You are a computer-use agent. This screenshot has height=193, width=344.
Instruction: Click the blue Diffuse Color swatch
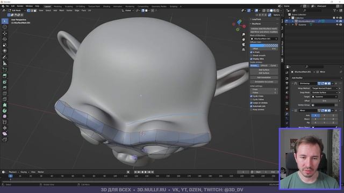264,46
